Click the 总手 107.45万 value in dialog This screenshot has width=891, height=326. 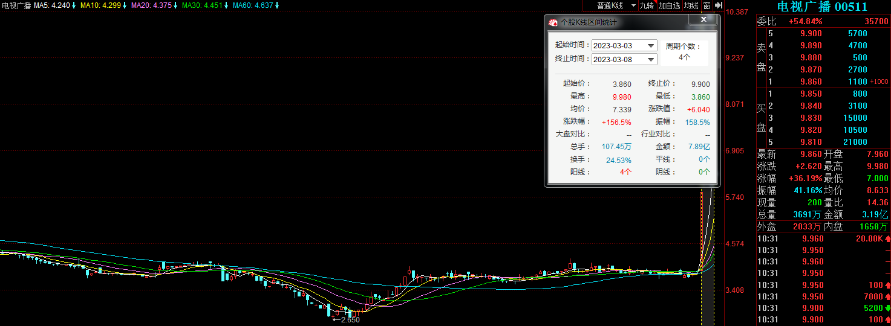[616, 147]
